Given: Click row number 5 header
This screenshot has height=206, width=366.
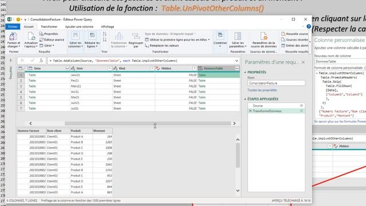Looking at the screenshot, I should click(x=21, y=97).
